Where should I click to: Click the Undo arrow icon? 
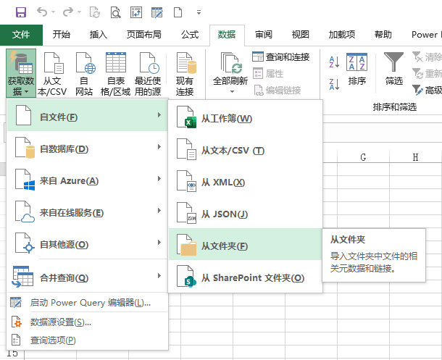[42, 12]
